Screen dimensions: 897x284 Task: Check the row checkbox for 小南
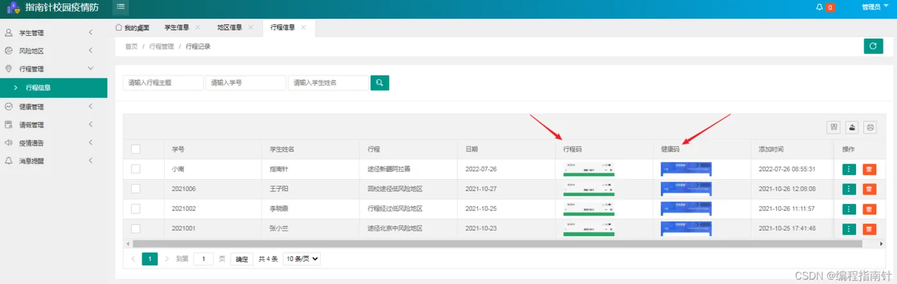tap(136, 169)
